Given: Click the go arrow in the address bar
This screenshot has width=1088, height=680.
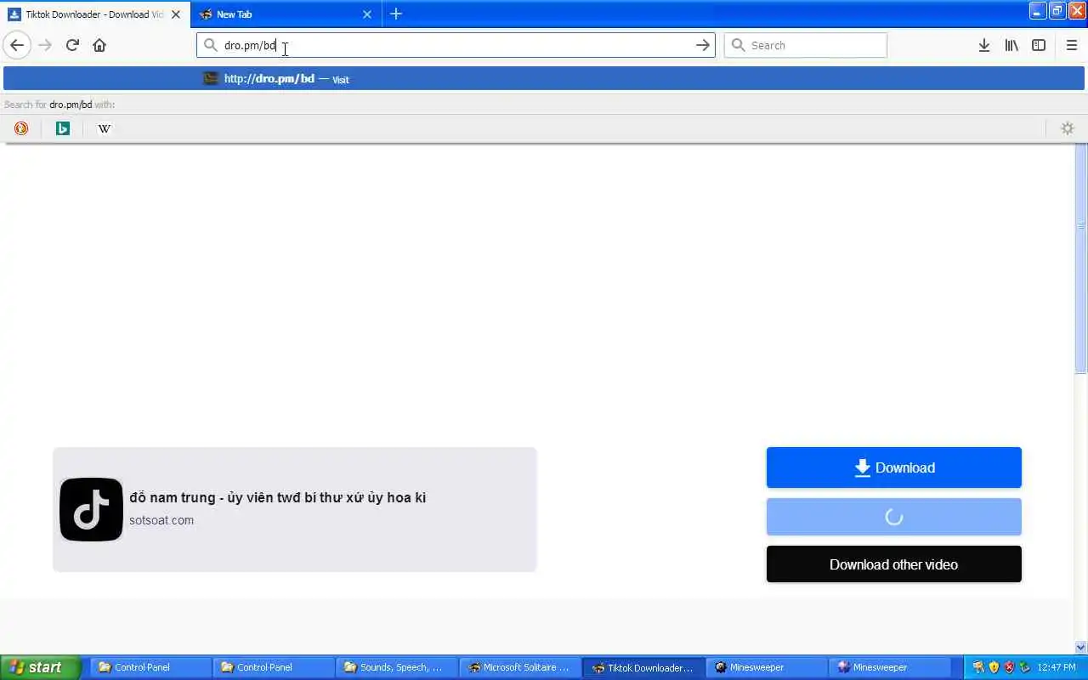Looking at the screenshot, I should (x=703, y=45).
